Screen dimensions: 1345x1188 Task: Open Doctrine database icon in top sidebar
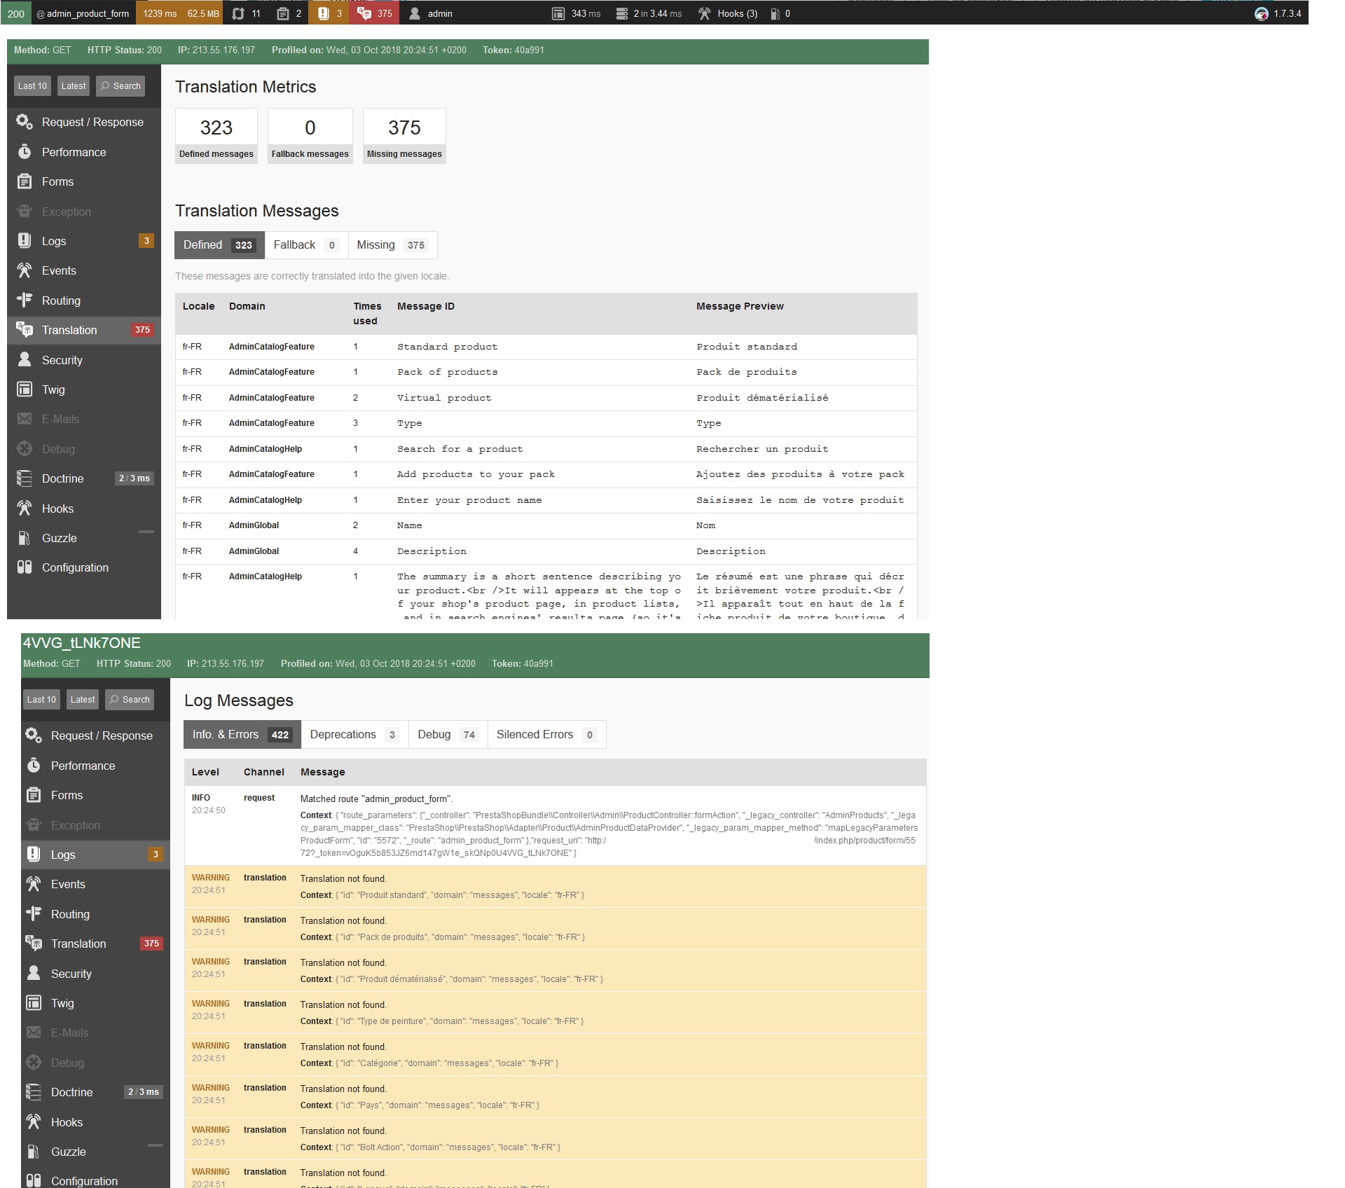point(25,478)
